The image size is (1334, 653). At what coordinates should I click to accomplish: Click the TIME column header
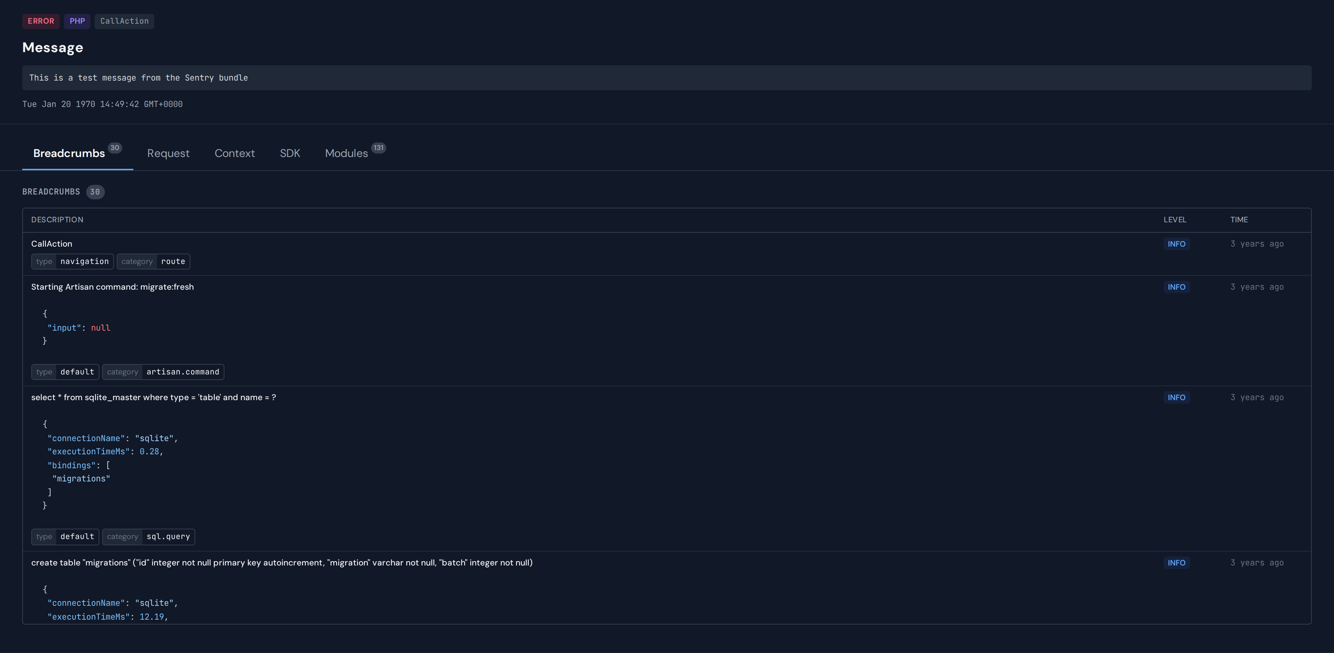(1239, 220)
